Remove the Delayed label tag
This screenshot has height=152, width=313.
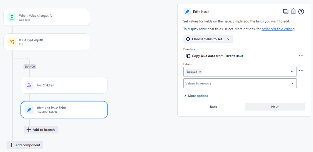200,72
